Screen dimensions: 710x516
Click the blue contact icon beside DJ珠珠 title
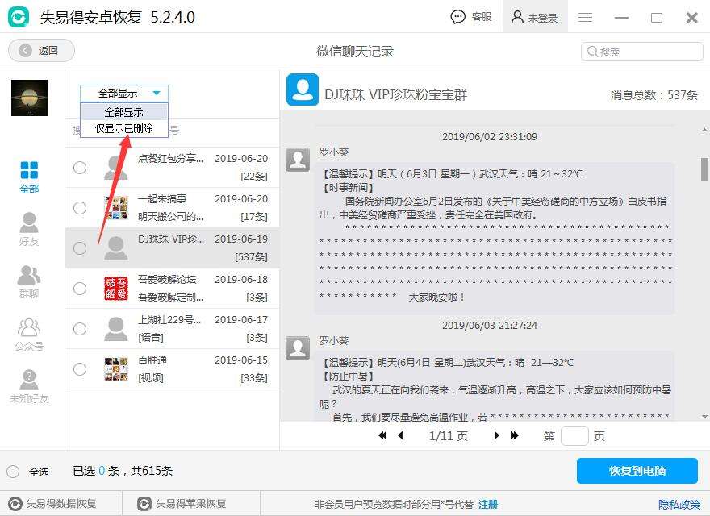click(x=303, y=89)
